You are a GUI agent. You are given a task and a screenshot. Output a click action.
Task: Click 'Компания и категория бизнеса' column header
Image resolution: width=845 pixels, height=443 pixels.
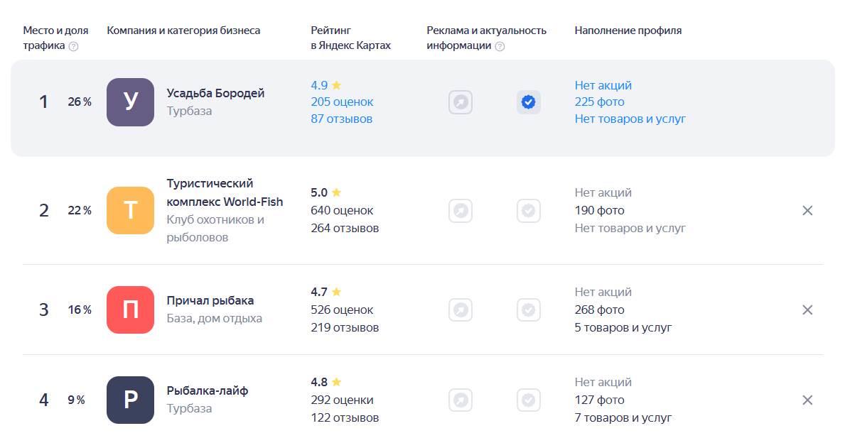point(183,31)
